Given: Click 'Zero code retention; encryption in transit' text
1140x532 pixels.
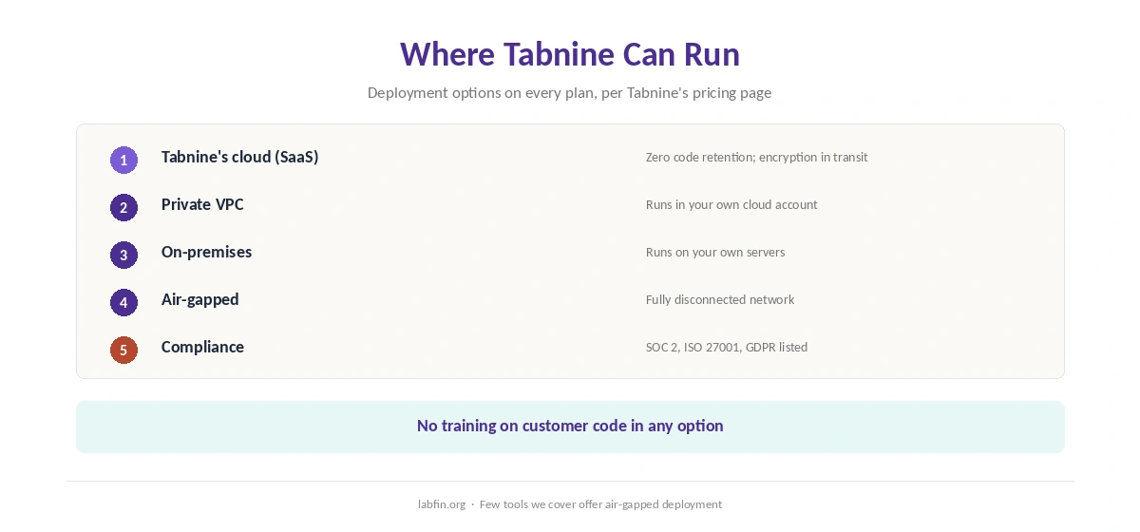Looking at the screenshot, I should point(756,157).
